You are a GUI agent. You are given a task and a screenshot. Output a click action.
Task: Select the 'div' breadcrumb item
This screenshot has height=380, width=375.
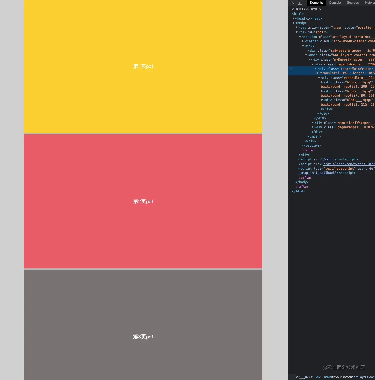[318, 377]
